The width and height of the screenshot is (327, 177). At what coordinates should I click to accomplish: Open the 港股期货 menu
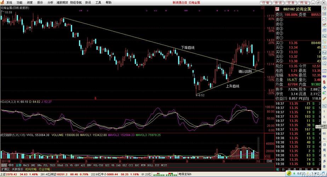[x=62, y=2]
